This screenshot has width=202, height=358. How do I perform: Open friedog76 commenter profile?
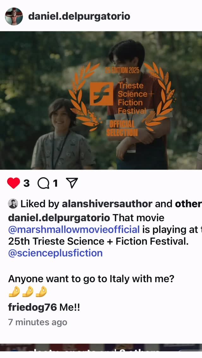pyautogui.click(x=32, y=307)
